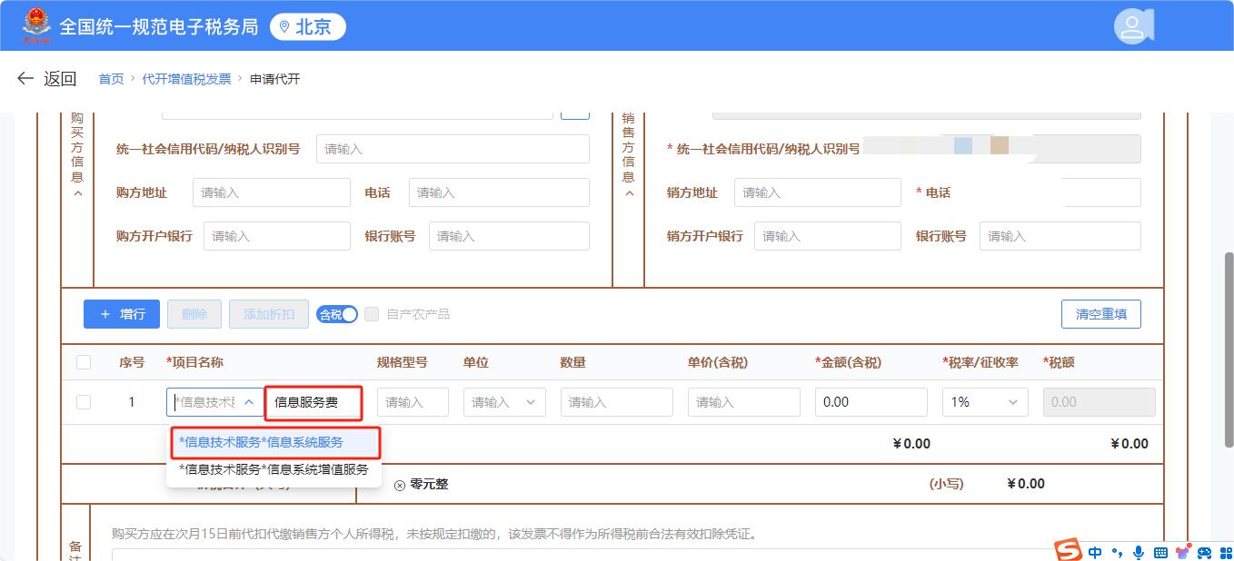
Task: Toggle the 含税 switch
Action: click(337, 314)
